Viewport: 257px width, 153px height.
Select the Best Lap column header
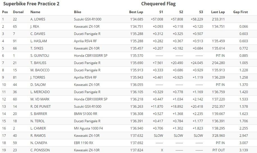[x=136, y=12]
